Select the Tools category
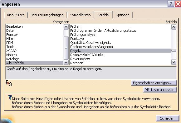The height and width of the screenshot is (123, 181). 35,47
